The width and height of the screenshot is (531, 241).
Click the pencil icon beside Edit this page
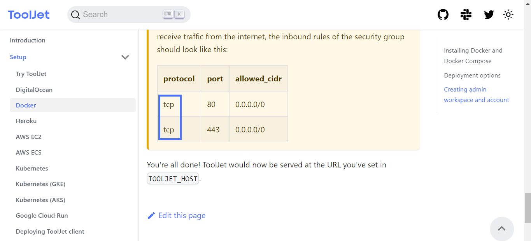tap(151, 215)
